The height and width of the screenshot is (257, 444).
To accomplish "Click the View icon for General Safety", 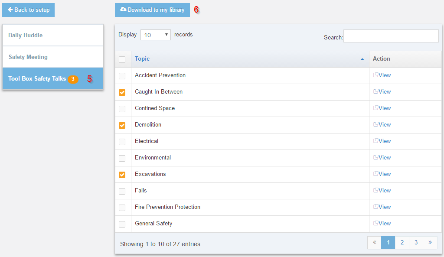I will click(375, 224).
